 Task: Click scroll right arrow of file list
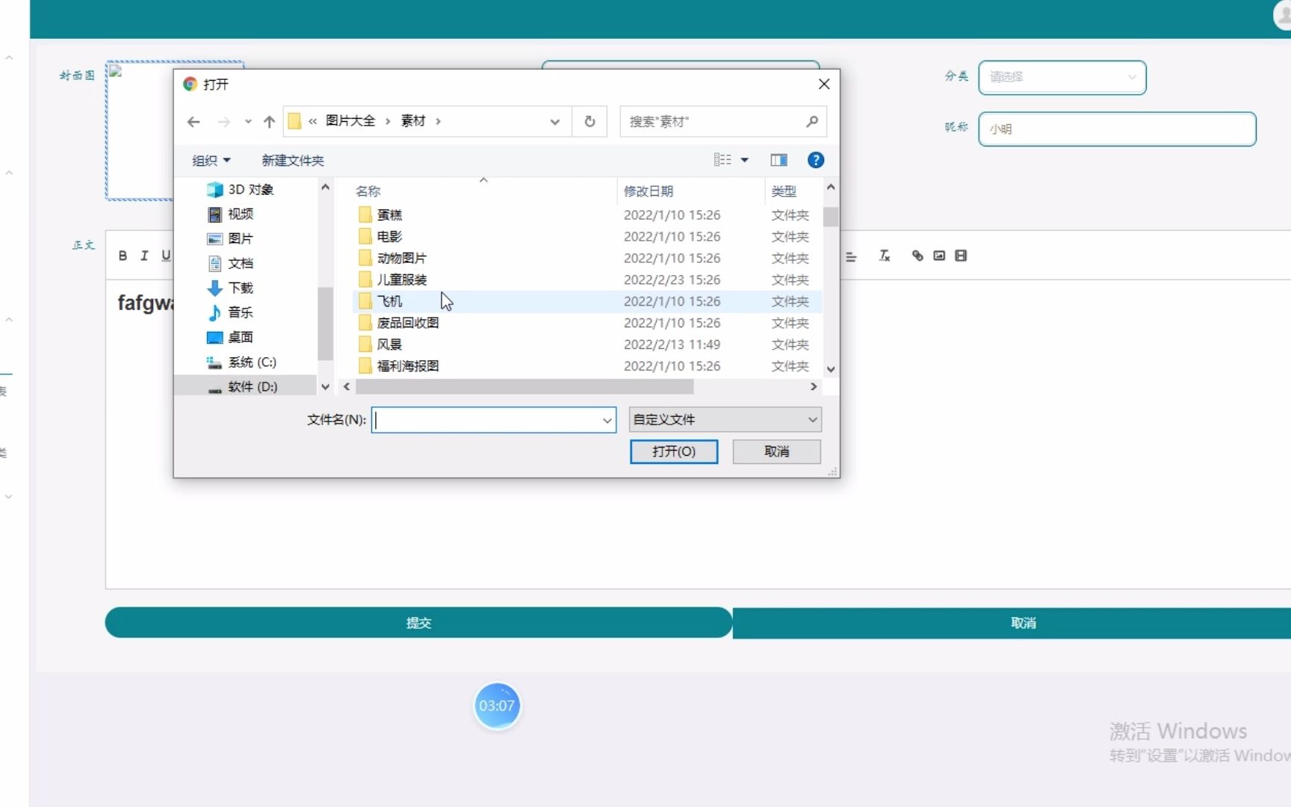coord(814,387)
